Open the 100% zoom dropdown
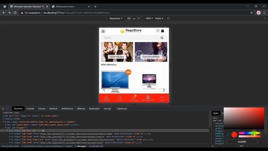This screenshot has height=151, width=268. (x=149, y=18)
